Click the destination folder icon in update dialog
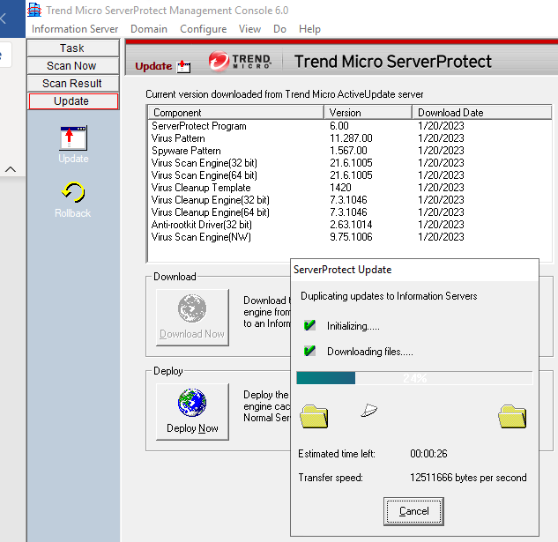This screenshot has height=542, width=558. point(512,416)
